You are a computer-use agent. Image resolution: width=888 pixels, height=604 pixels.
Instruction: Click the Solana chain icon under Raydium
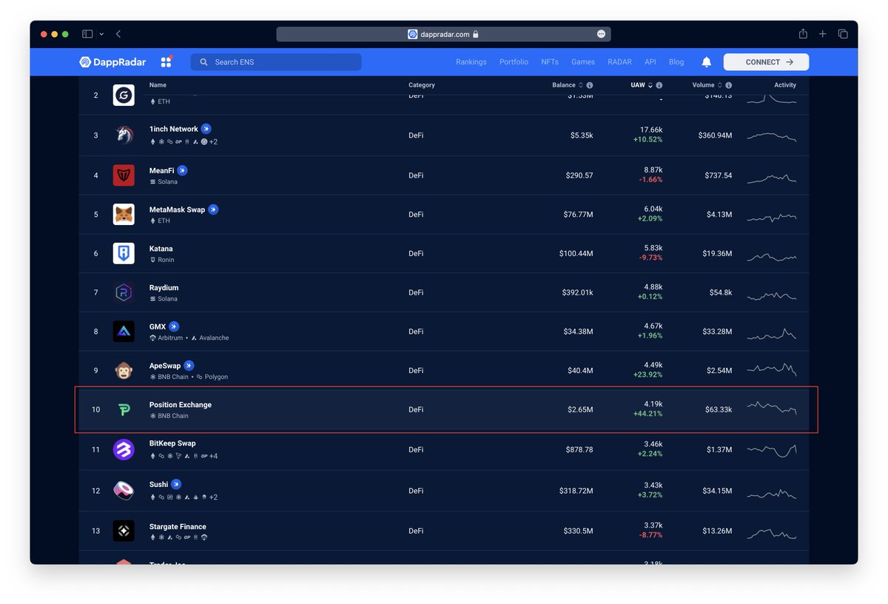pyautogui.click(x=152, y=298)
